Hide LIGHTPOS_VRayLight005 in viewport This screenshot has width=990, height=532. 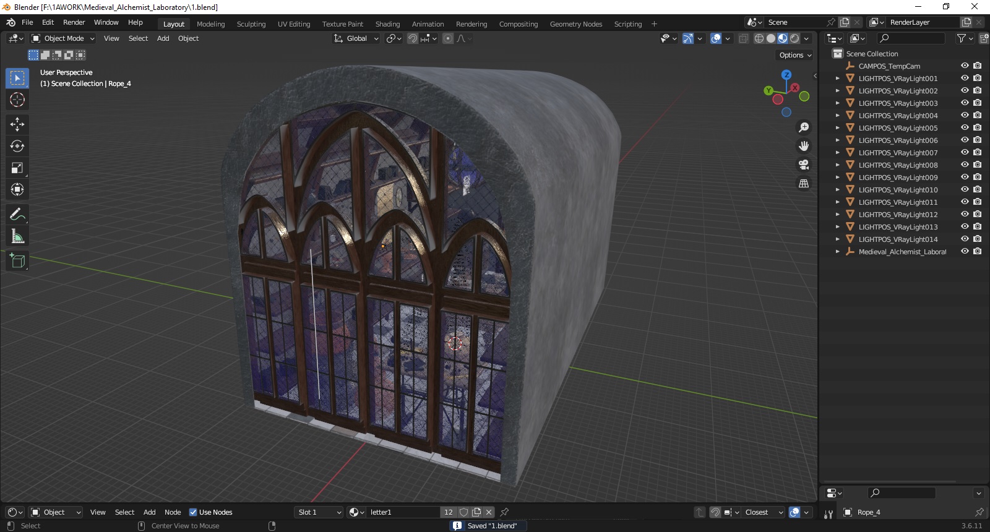click(965, 127)
